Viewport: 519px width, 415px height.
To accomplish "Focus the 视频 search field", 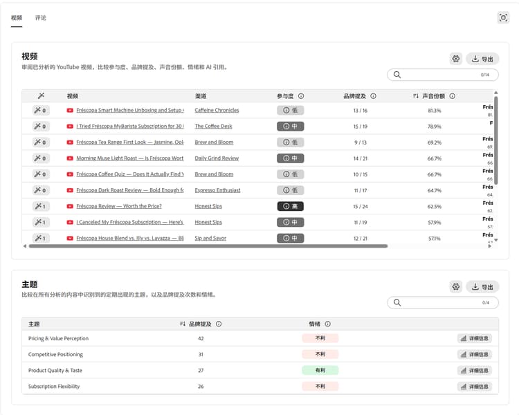I will point(443,75).
